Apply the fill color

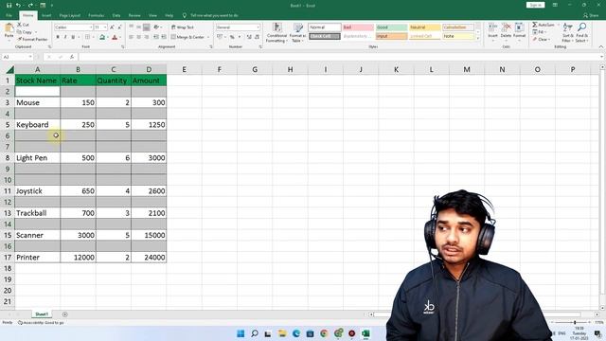pyautogui.click(x=102, y=37)
